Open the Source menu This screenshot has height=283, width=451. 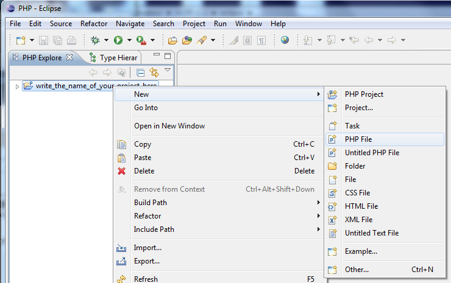pyautogui.click(x=61, y=24)
